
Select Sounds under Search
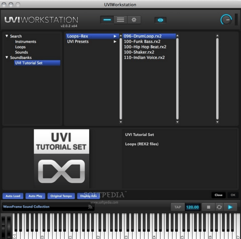21,52
